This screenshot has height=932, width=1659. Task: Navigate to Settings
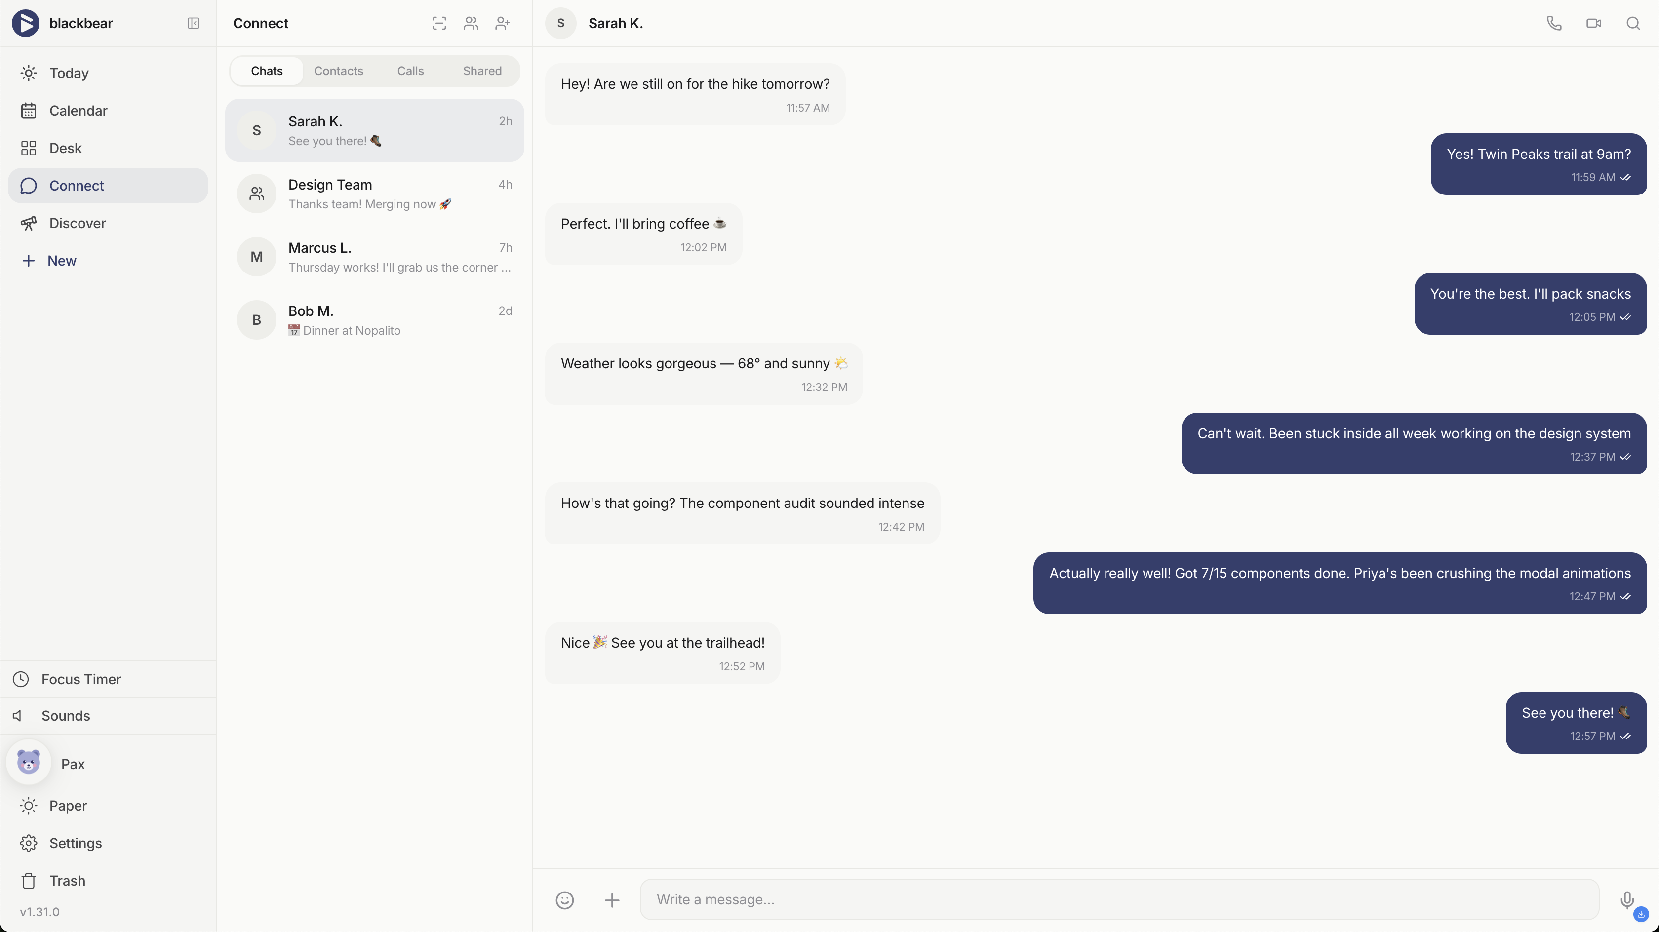[76, 843]
